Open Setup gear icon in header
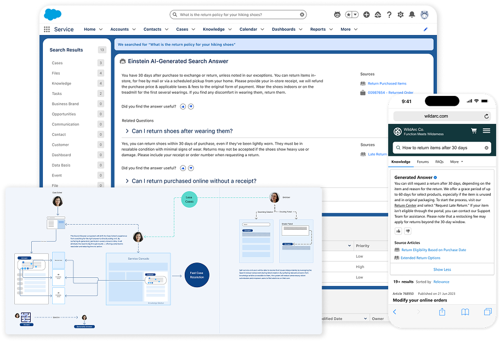The image size is (500, 342). pyautogui.click(x=400, y=15)
